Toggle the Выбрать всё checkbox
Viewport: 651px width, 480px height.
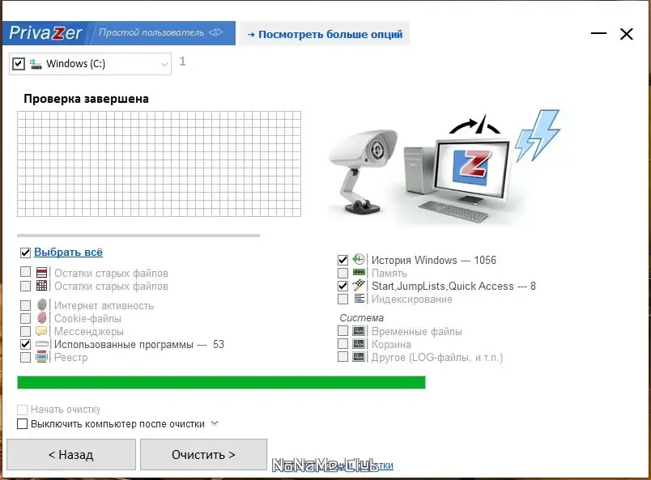(25, 253)
